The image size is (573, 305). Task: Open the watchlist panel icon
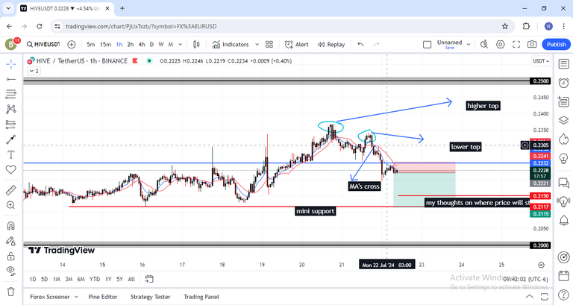563,64
